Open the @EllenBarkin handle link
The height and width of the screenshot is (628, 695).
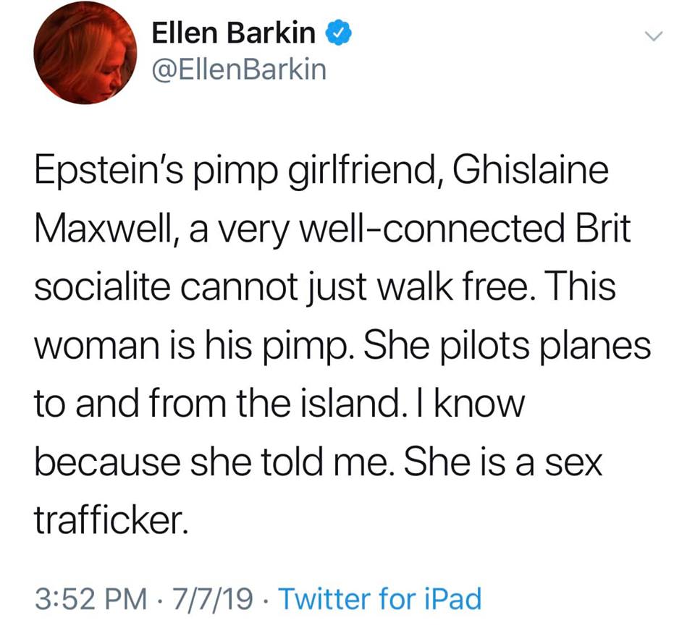pos(238,69)
